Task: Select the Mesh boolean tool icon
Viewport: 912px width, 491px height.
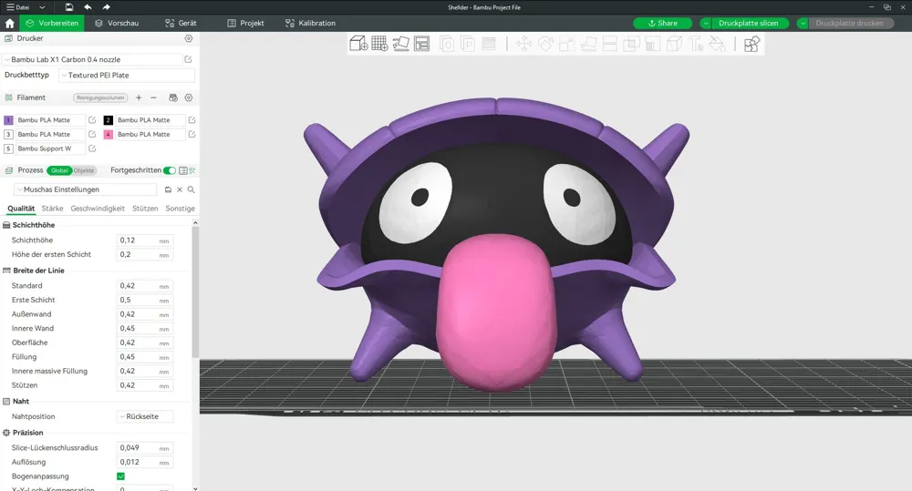Action: point(631,44)
